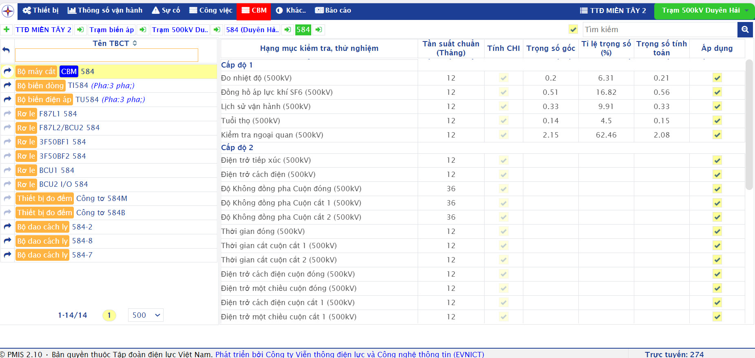
Task: Go to page 1 in pagination
Action: (109, 315)
